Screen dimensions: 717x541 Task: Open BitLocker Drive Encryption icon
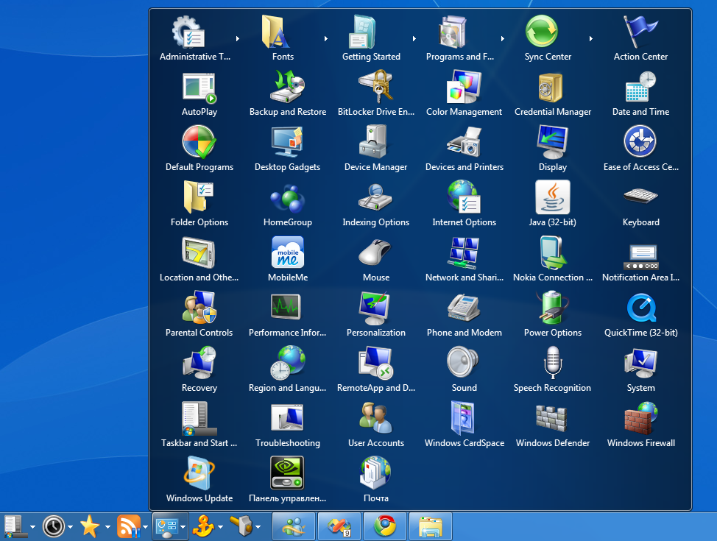(376, 86)
